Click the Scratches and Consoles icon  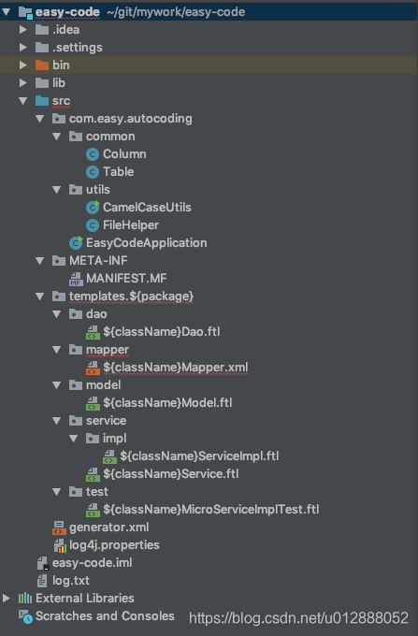coord(25,616)
